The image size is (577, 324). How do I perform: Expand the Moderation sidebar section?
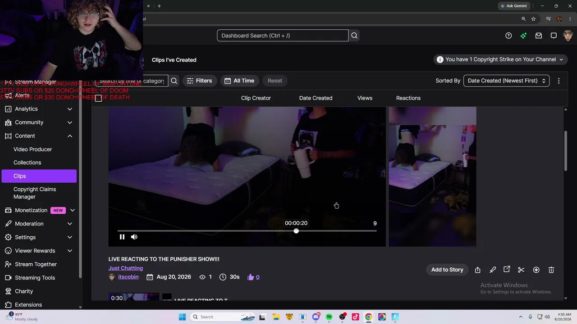[70, 224]
